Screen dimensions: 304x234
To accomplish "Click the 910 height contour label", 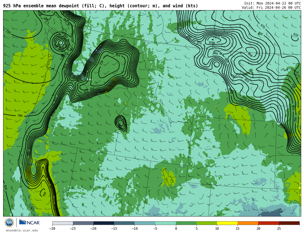I will point(245,98).
